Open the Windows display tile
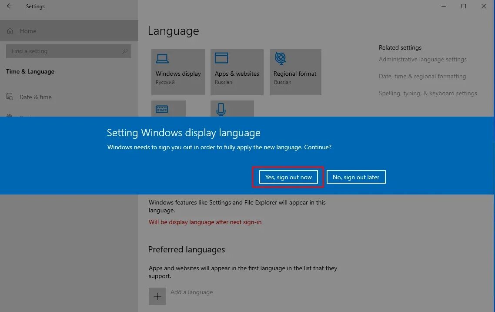Screen dimensions: 495x312 (178, 72)
